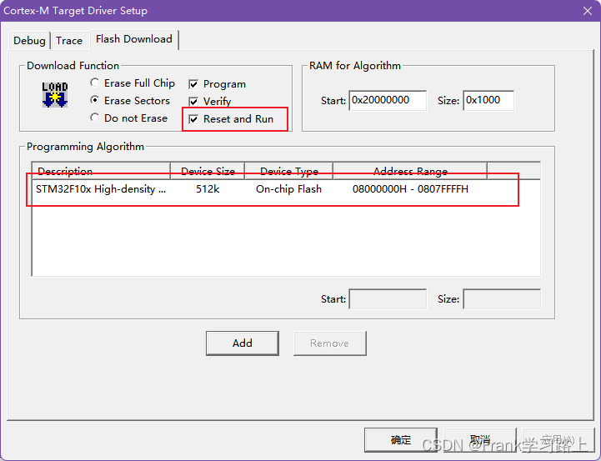Click the RAM Size field 0x1000

point(488,100)
